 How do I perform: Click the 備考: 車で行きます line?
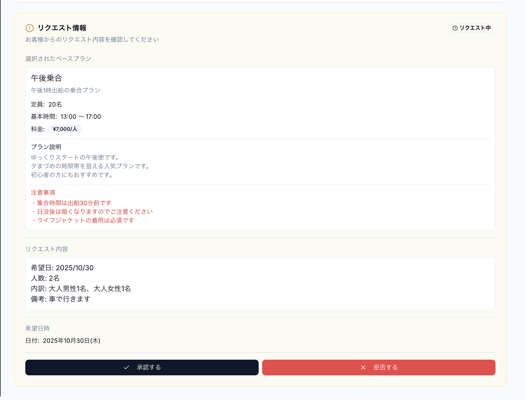coord(61,299)
